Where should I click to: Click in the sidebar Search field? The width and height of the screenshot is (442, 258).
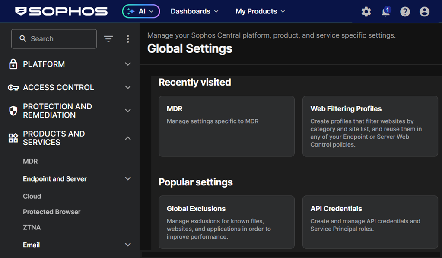click(54, 38)
